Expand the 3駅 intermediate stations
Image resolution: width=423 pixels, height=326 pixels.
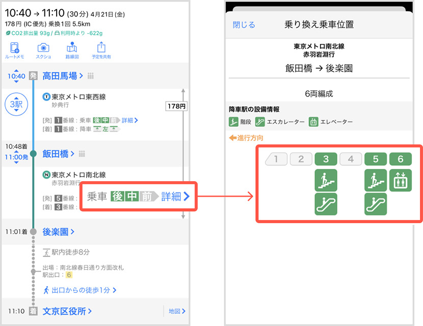[x=16, y=104]
